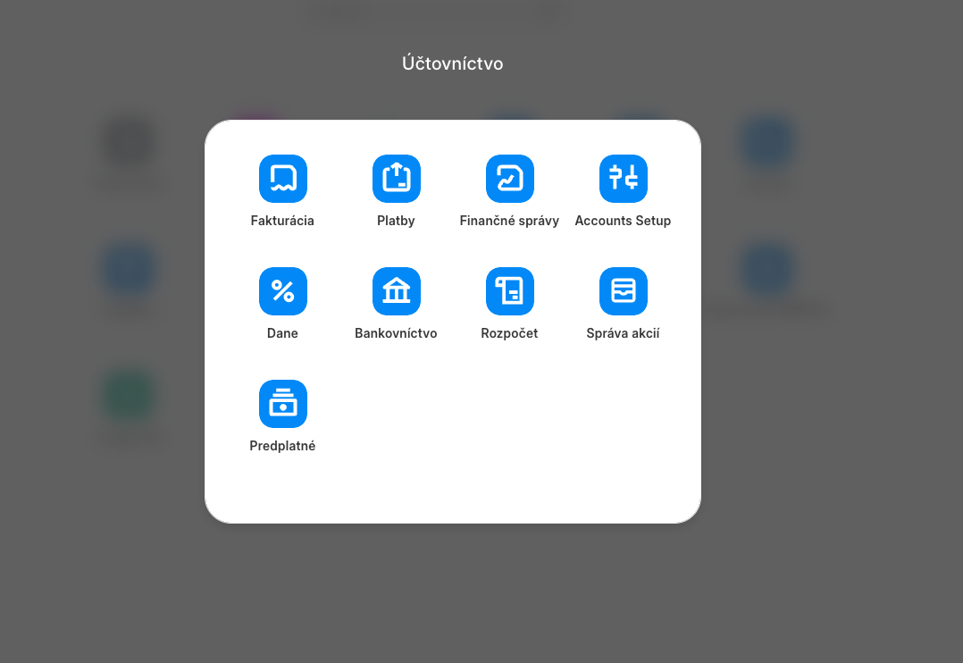
Task: Click the Accounts Setup label text
Action: [x=623, y=221]
